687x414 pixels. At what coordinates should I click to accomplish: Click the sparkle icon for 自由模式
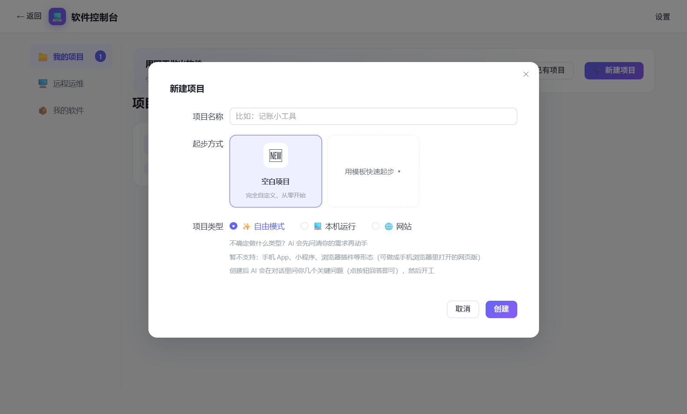tap(247, 226)
